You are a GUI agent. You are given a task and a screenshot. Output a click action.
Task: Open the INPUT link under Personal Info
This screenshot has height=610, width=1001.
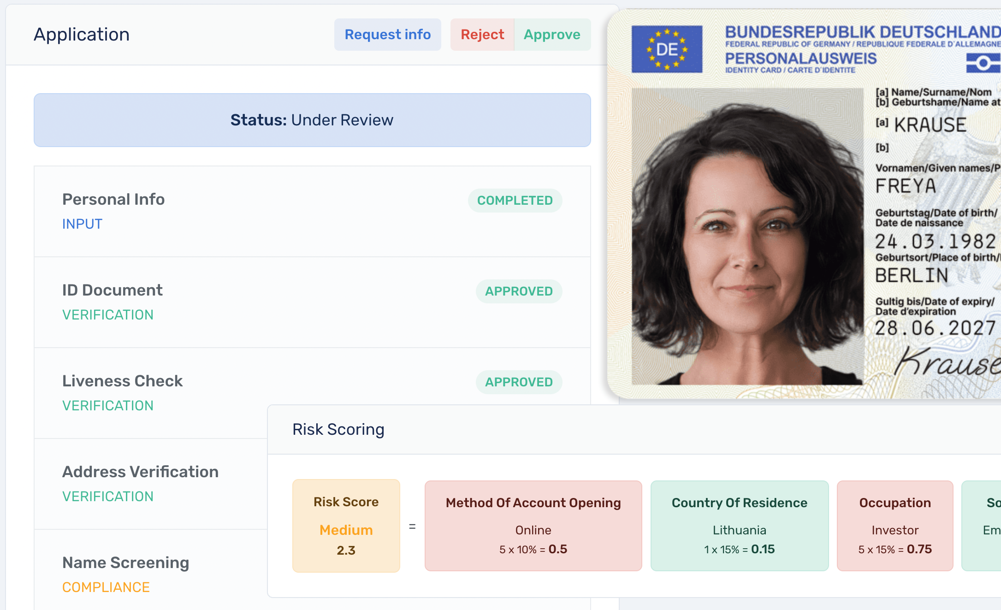click(x=82, y=224)
